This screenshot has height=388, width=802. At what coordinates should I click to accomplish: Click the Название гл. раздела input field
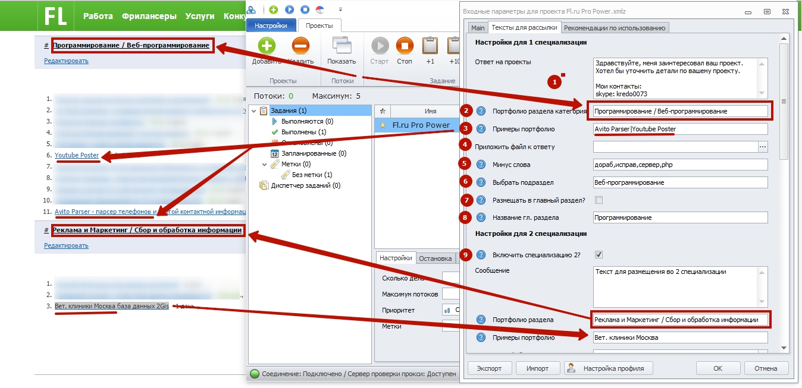point(680,217)
